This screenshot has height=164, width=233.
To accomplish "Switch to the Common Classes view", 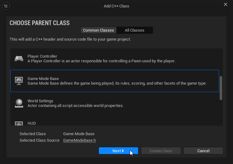I will (99, 30).
